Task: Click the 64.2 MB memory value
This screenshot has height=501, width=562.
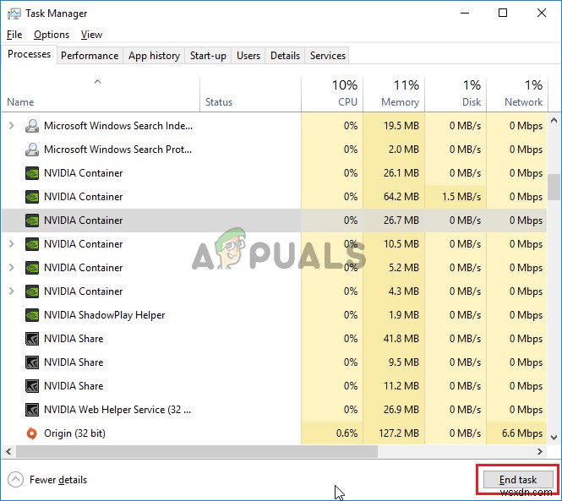Action: (x=401, y=197)
